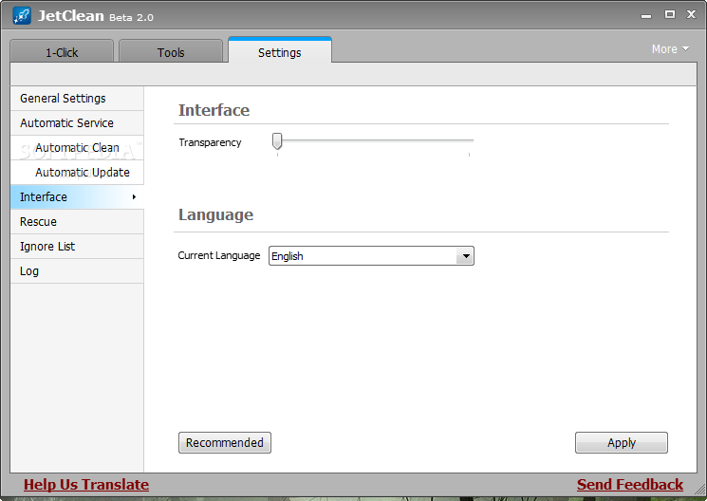Open Automatic Clean settings
This screenshot has height=501, width=707.
point(77,148)
